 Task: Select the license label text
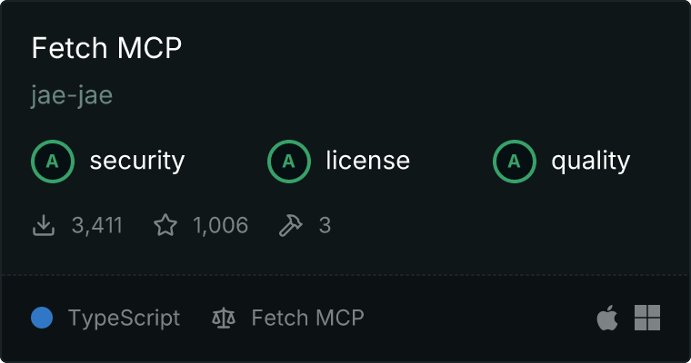368,160
